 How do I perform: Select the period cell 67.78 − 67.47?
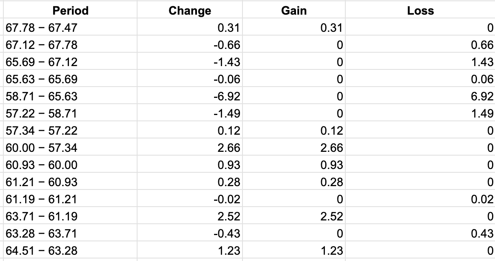pyautogui.click(x=42, y=28)
